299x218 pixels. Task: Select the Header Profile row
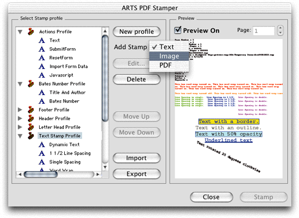[54, 118]
